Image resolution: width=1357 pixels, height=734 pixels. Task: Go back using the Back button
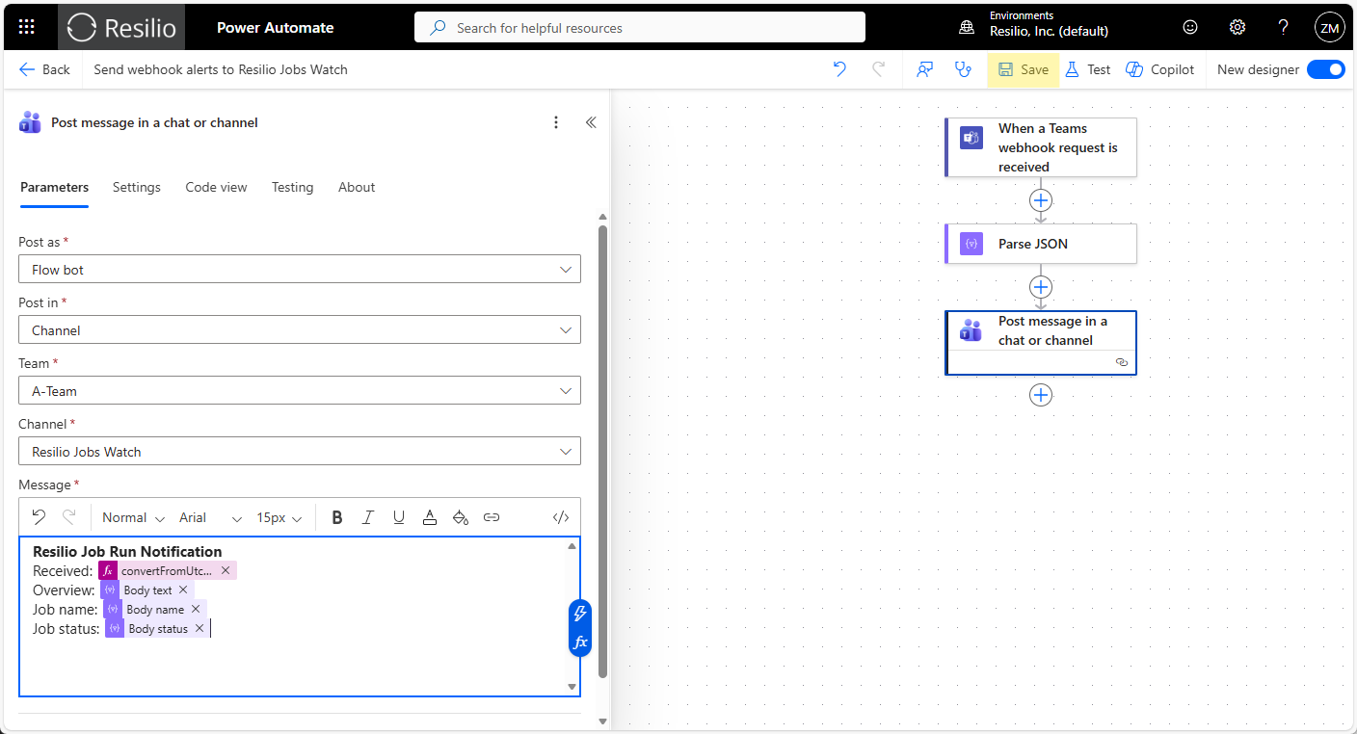coord(44,69)
